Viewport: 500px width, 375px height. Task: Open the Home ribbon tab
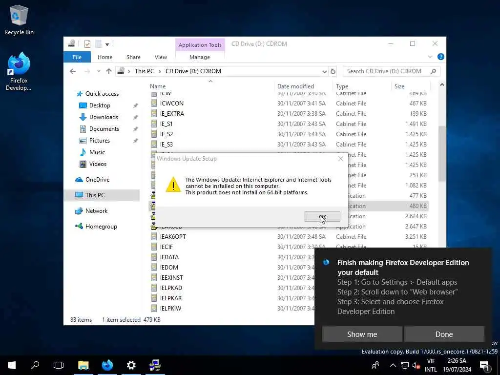tap(104, 57)
